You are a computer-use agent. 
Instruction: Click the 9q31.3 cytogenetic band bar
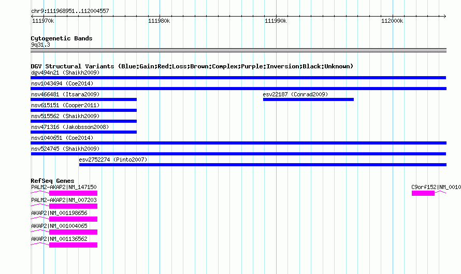(238, 50)
